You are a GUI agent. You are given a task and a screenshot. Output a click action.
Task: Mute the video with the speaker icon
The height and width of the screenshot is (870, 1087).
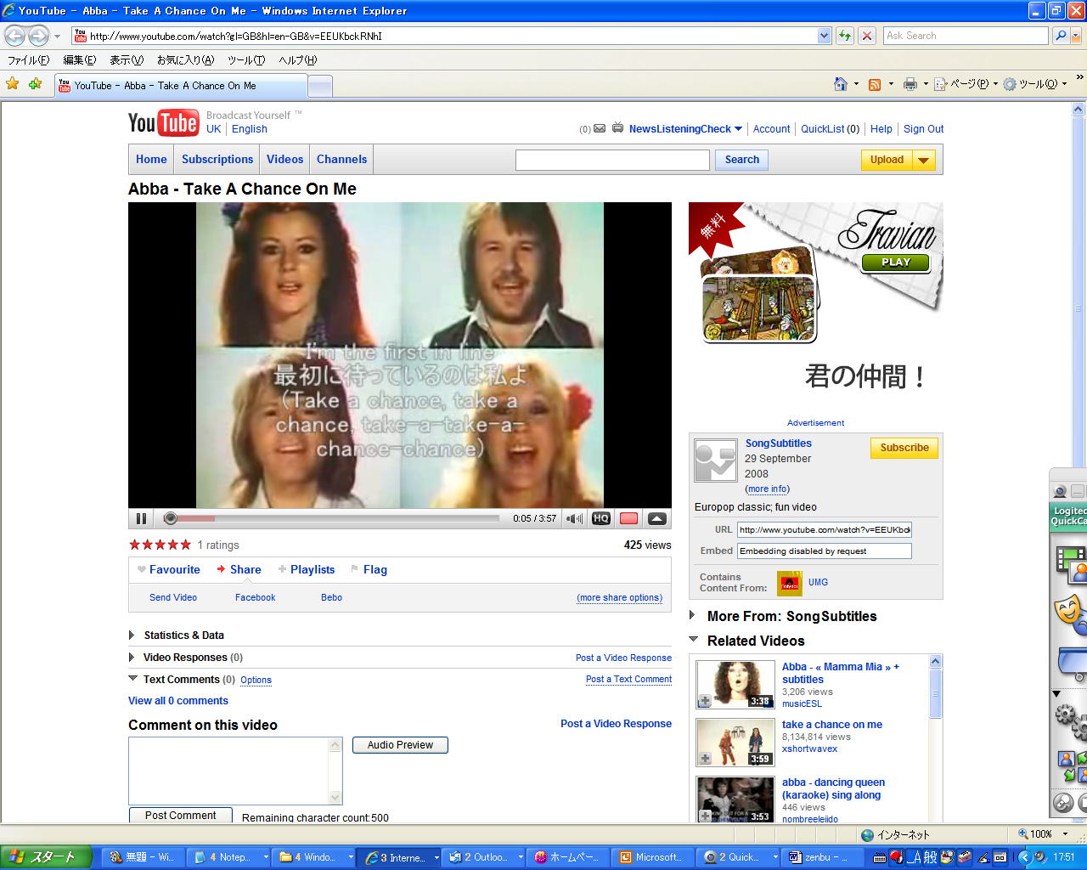coord(574,518)
